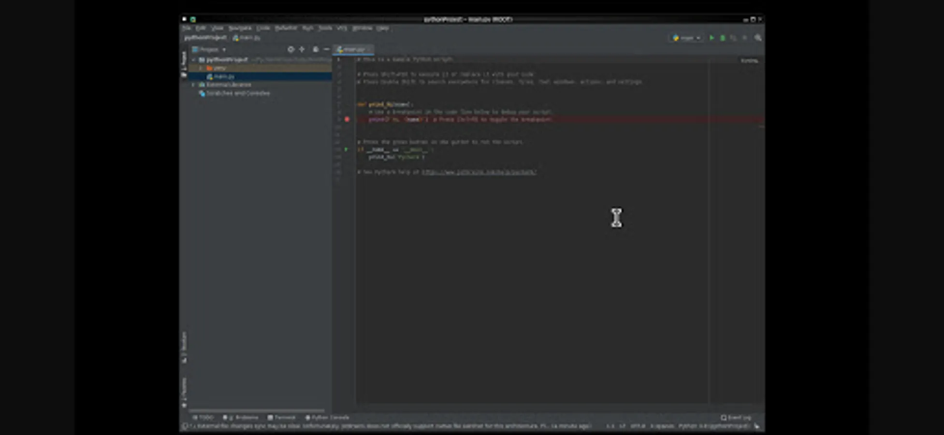Click the green run gutter arrow in editor
The image size is (944, 435).
[x=346, y=149]
